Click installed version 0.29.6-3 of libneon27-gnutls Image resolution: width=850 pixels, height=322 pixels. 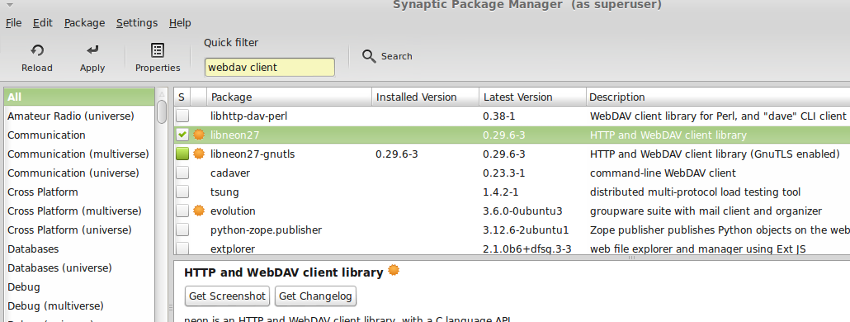click(396, 154)
